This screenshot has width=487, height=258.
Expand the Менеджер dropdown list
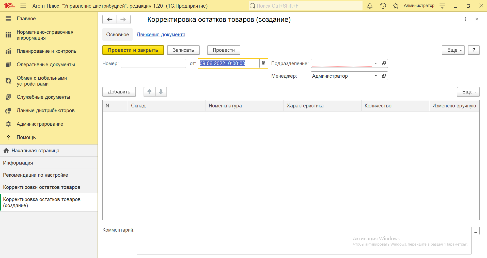point(376,76)
